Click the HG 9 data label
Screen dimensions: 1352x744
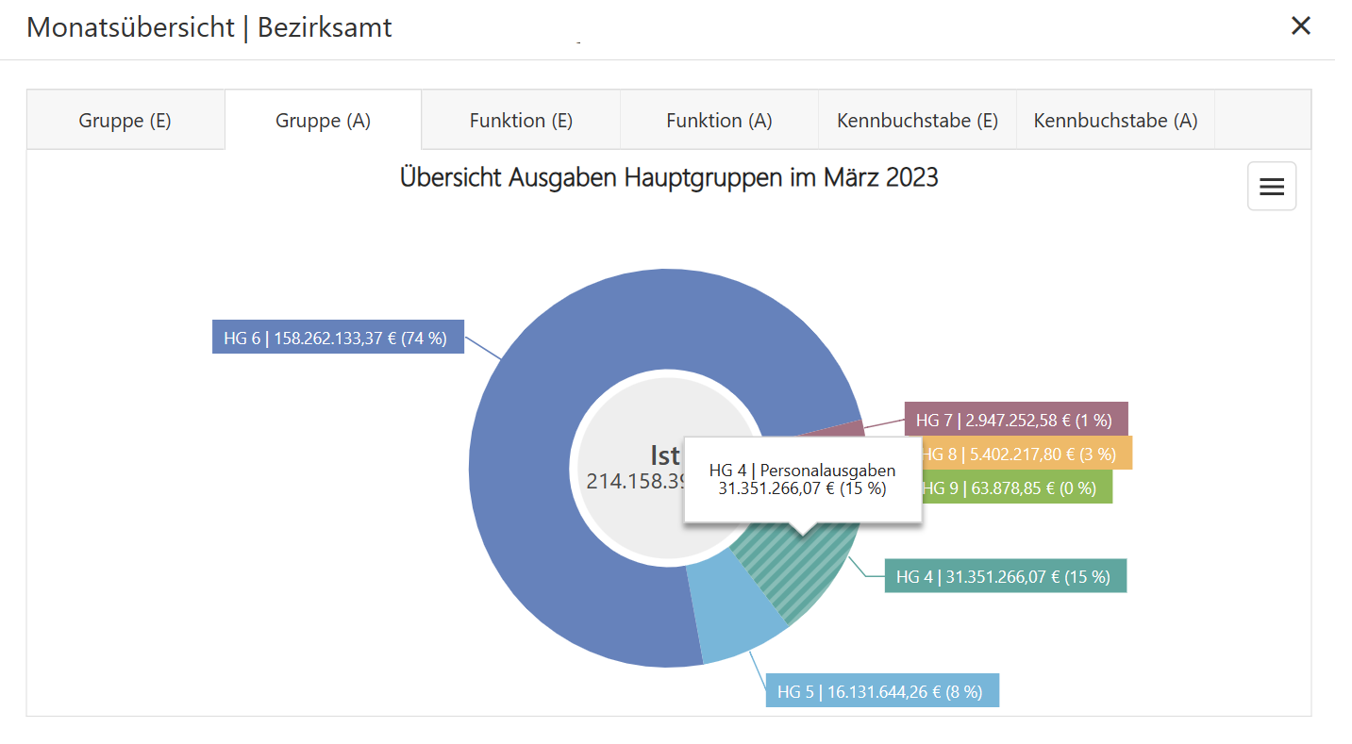click(1016, 488)
